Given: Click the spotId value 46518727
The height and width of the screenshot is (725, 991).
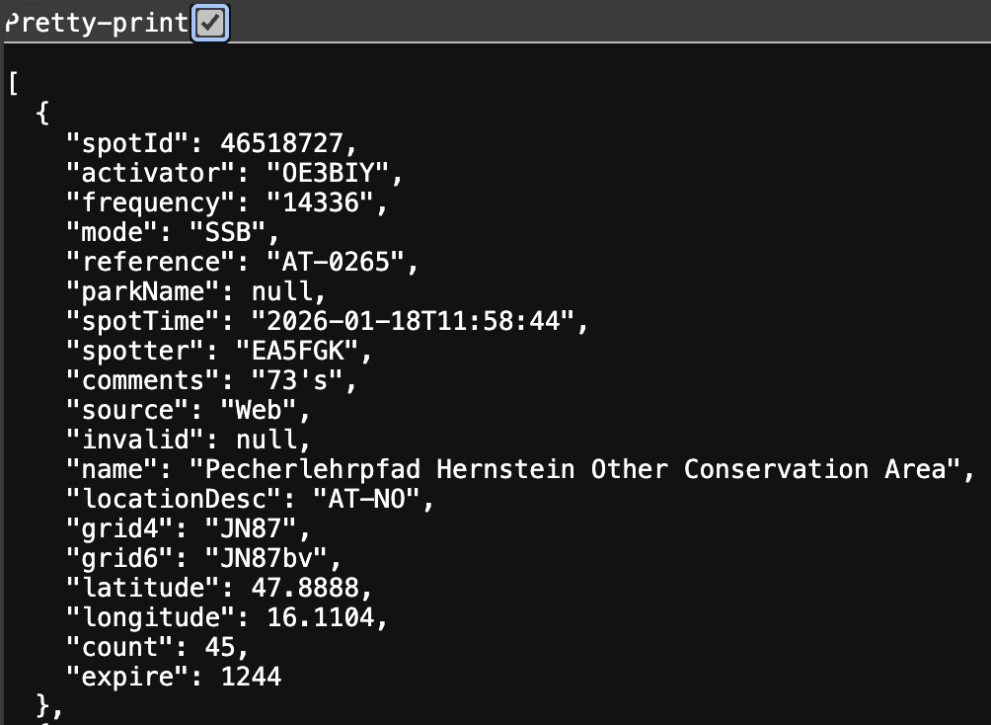Looking at the screenshot, I should click(281, 143).
